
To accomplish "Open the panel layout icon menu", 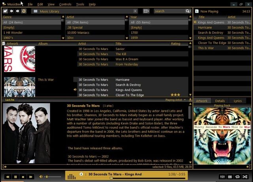I will tap(146, 11).
